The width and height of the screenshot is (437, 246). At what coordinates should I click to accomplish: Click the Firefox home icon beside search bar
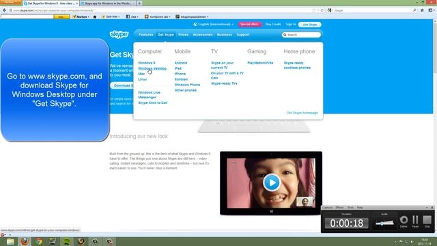(x=422, y=10)
